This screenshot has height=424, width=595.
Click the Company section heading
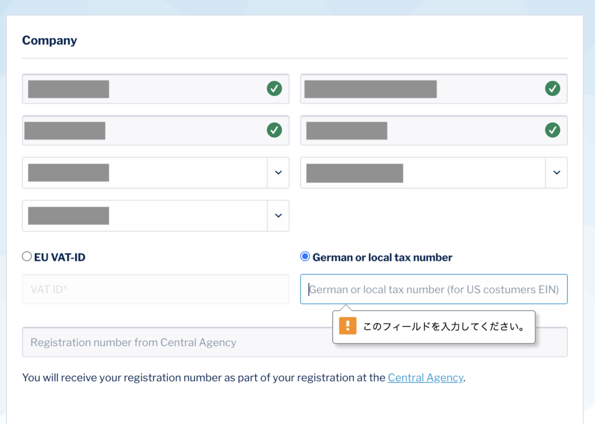click(x=49, y=41)
